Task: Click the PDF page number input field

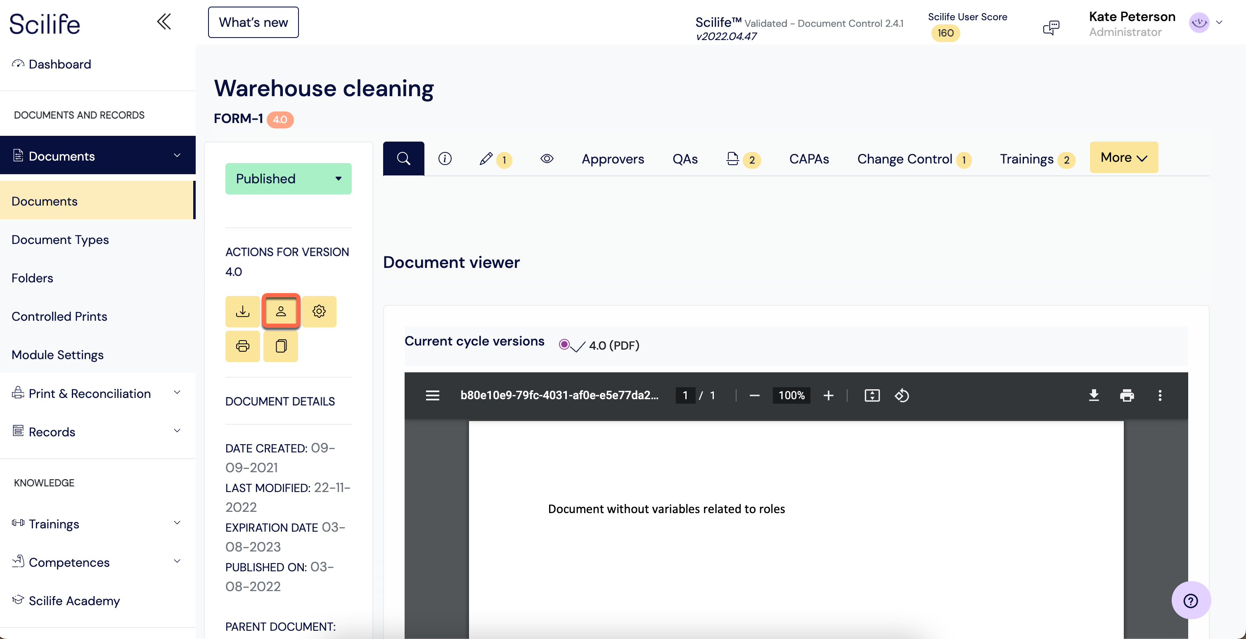Action: pyautogui.click(x=685, y=395)
